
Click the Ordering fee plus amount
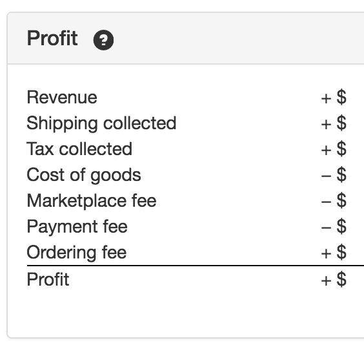click(334, 253)
